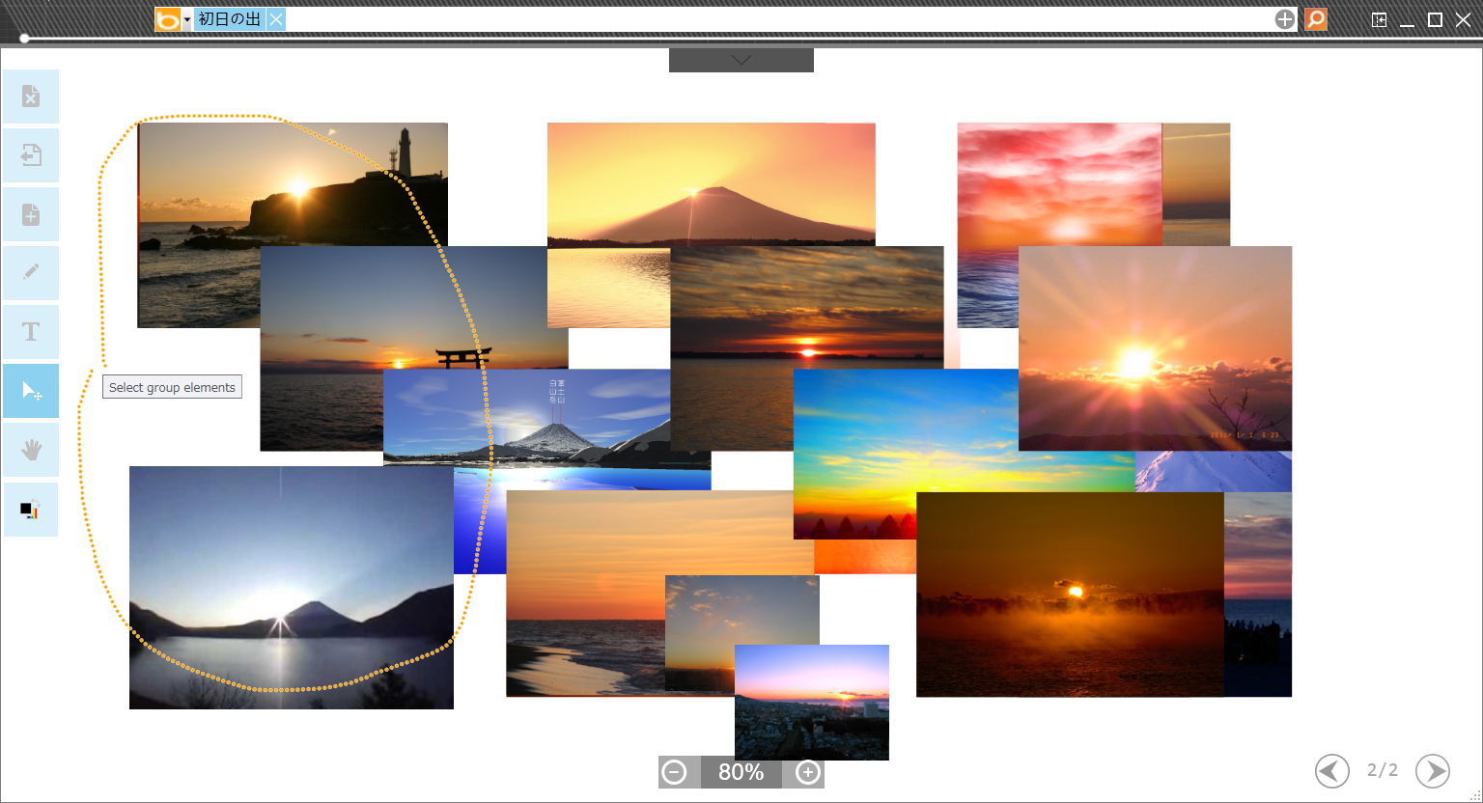The width and height of the screenshot is (1483, 803).
Task: Activate the Select group elements tool
Action: tap(31, 391)
